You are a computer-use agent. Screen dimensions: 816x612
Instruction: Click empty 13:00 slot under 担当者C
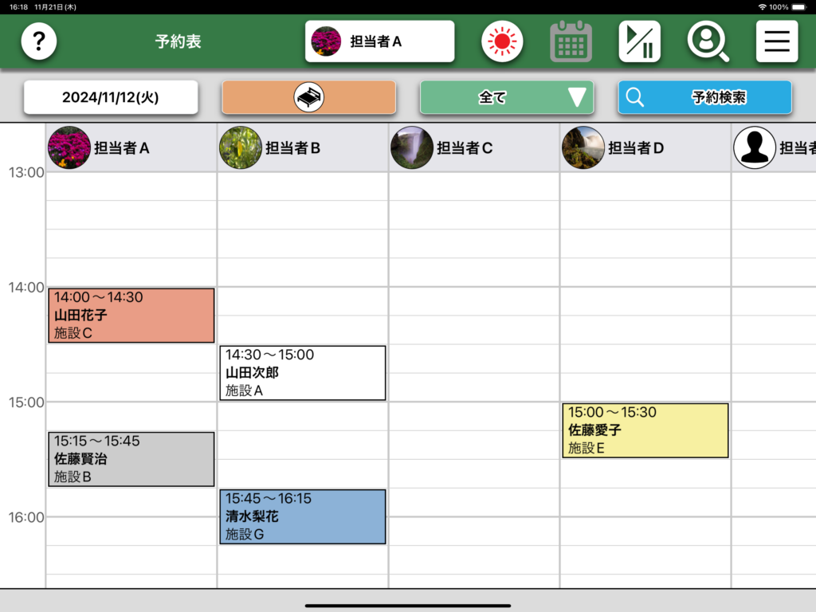point(473,186)
